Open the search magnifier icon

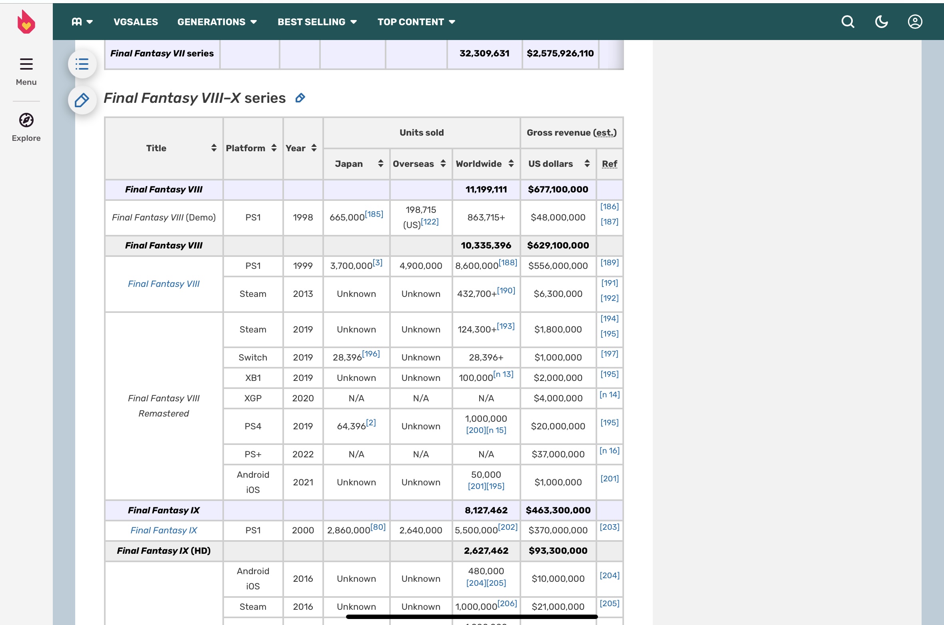click(x=848, y=22)
